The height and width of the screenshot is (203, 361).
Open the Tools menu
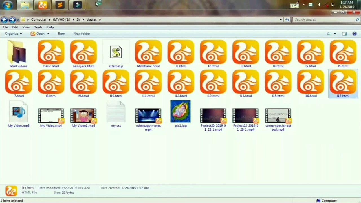click(x=38, y=27)
